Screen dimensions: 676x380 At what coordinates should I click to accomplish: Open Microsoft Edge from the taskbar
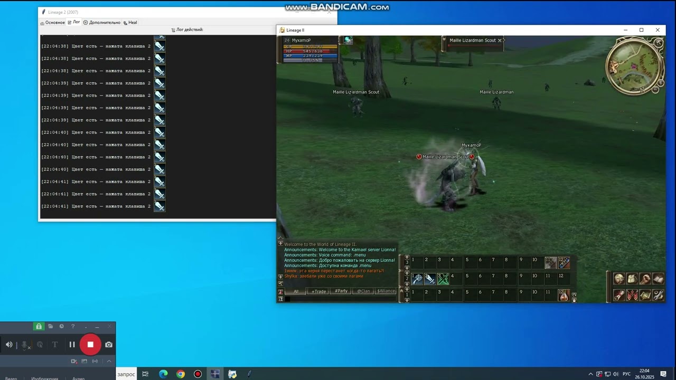pyautogui.click(x=163, y=374)
